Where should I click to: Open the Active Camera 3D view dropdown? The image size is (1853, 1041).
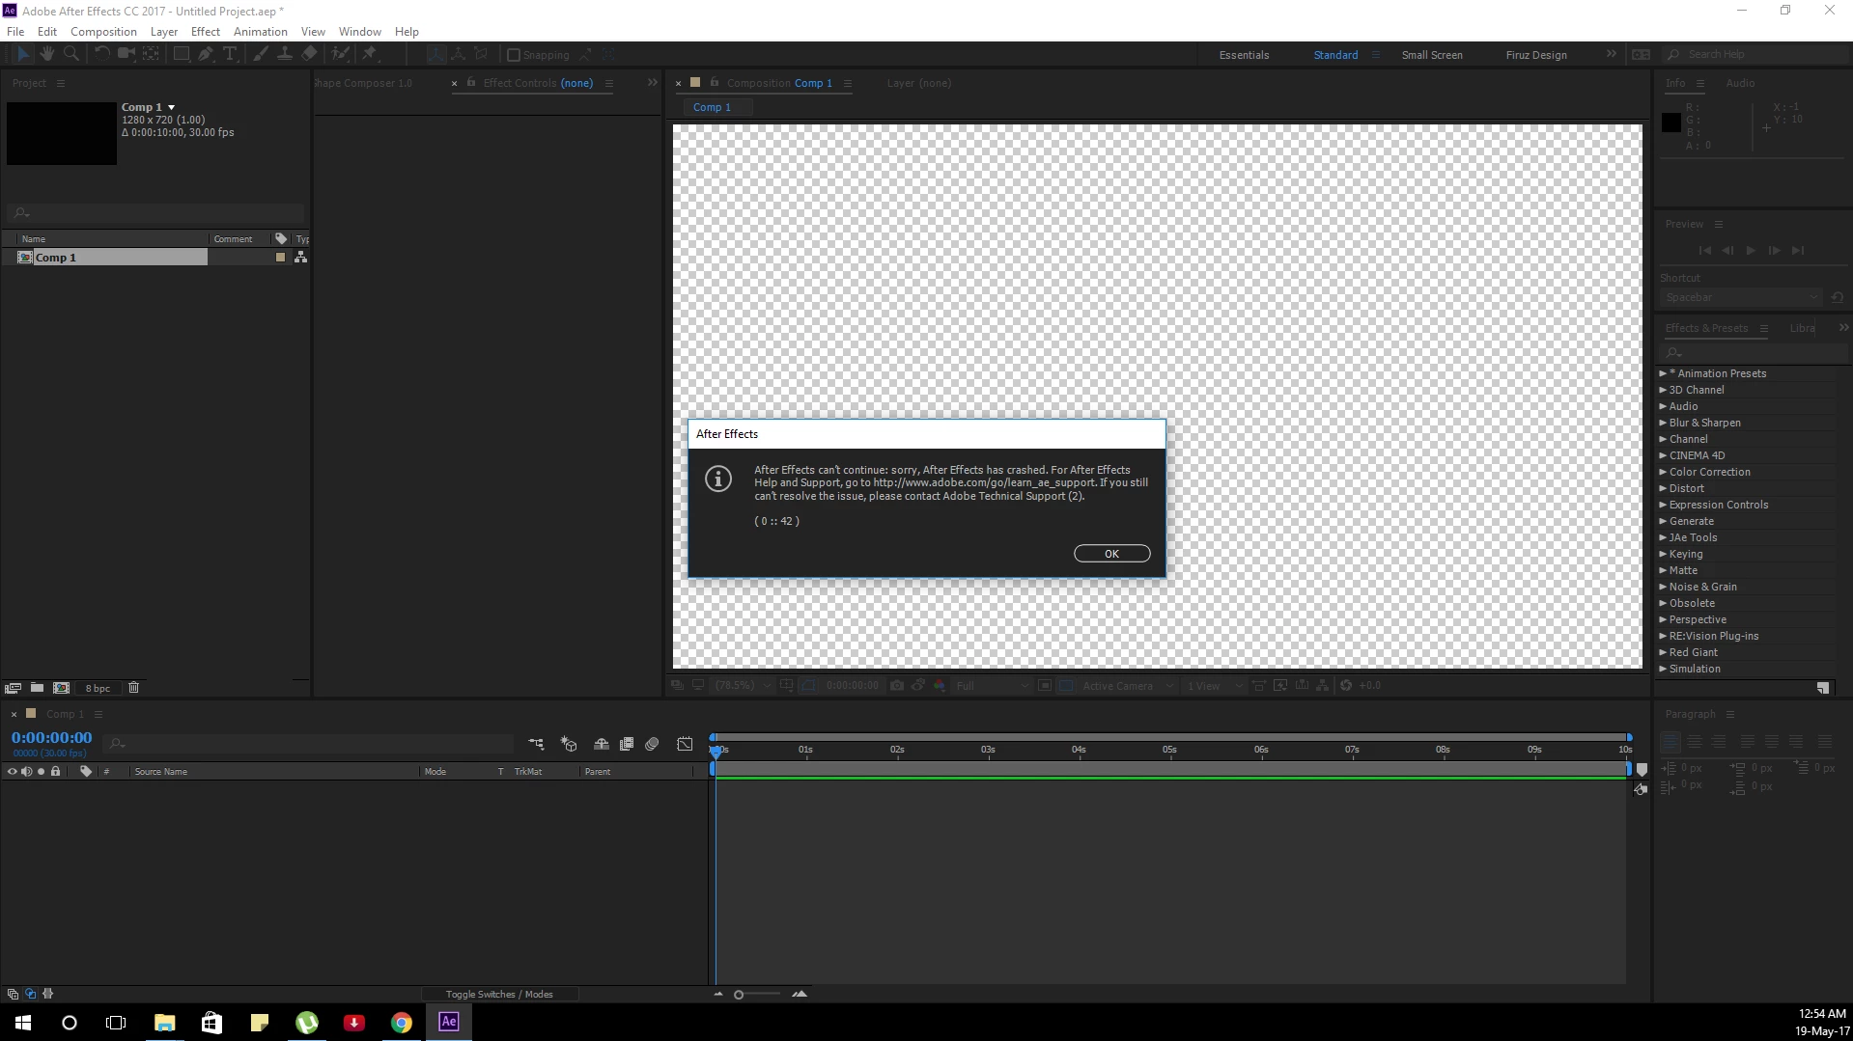point(1127,686)
